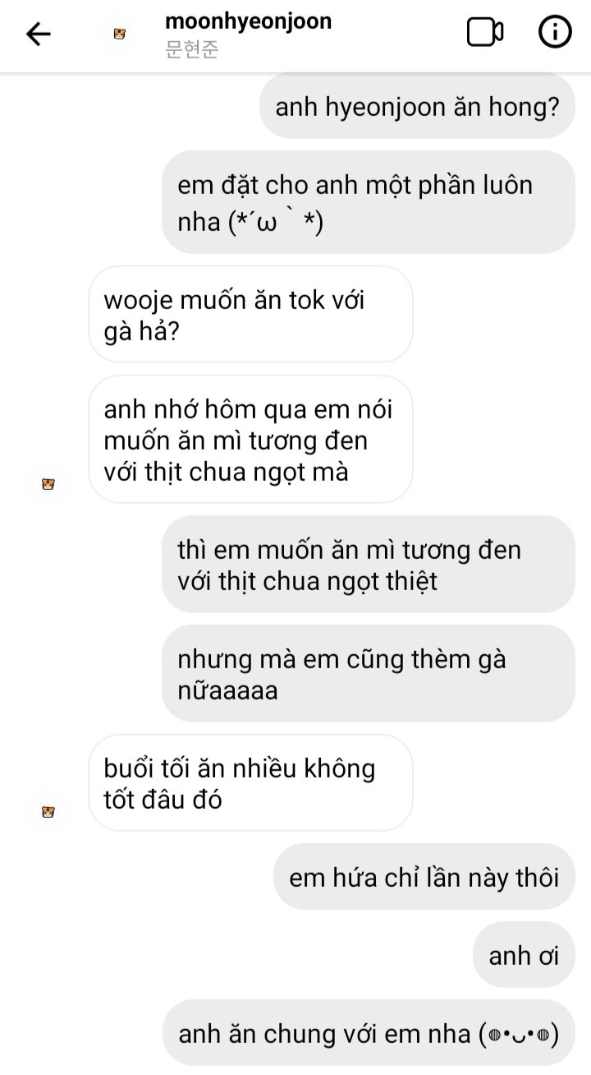Select the 'anh ơi' message bubble
This screenshot has height=1075, width=591.
pyautogui.click(x=524, y=955)
